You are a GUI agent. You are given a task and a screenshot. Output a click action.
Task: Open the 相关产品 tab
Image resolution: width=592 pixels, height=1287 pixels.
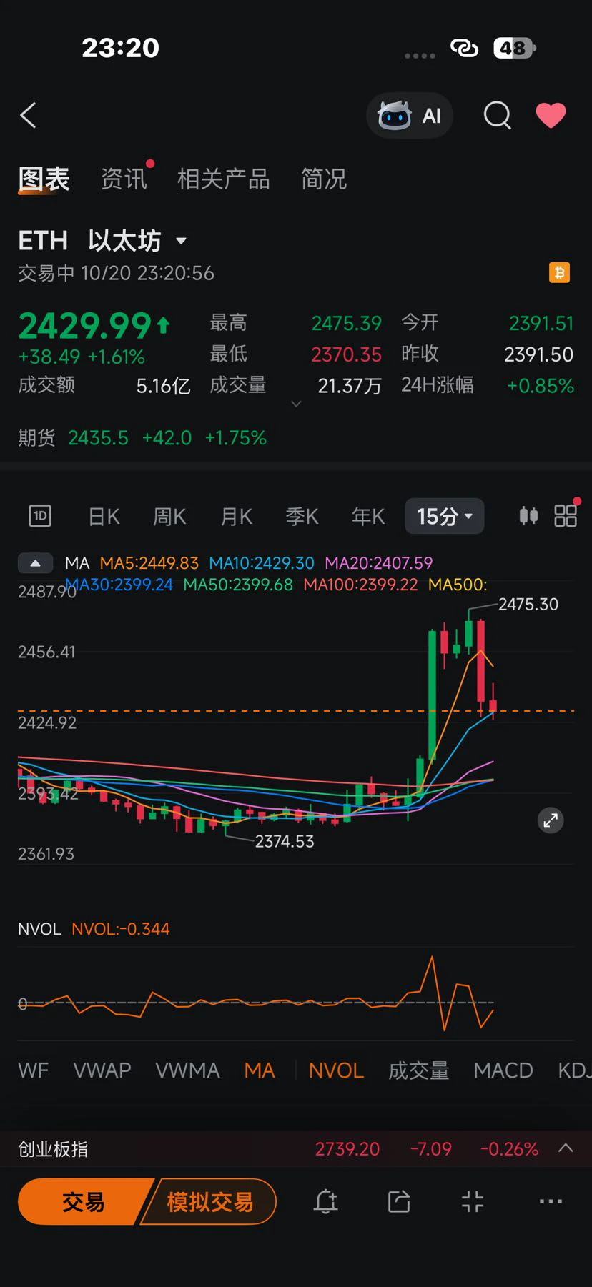coord(224,179)
